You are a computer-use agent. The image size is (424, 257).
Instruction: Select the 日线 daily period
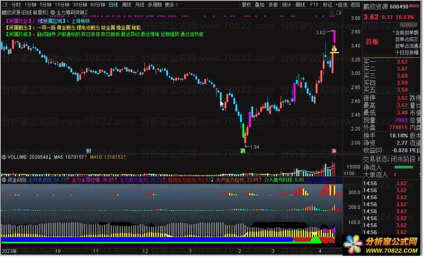[x=113, y=5]
